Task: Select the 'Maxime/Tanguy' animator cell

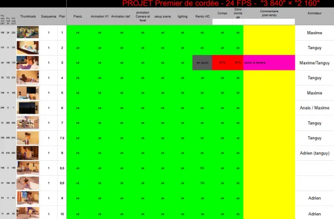Action: (x=314, y=62)
